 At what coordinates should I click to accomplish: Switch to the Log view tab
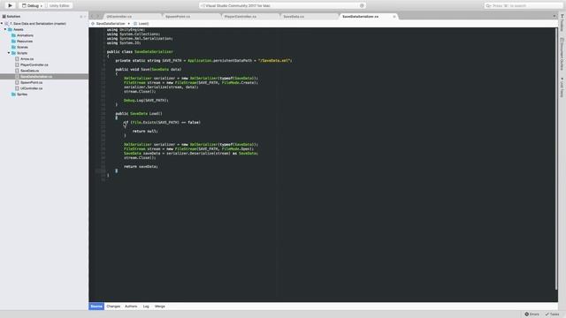(x=146, y=307)
